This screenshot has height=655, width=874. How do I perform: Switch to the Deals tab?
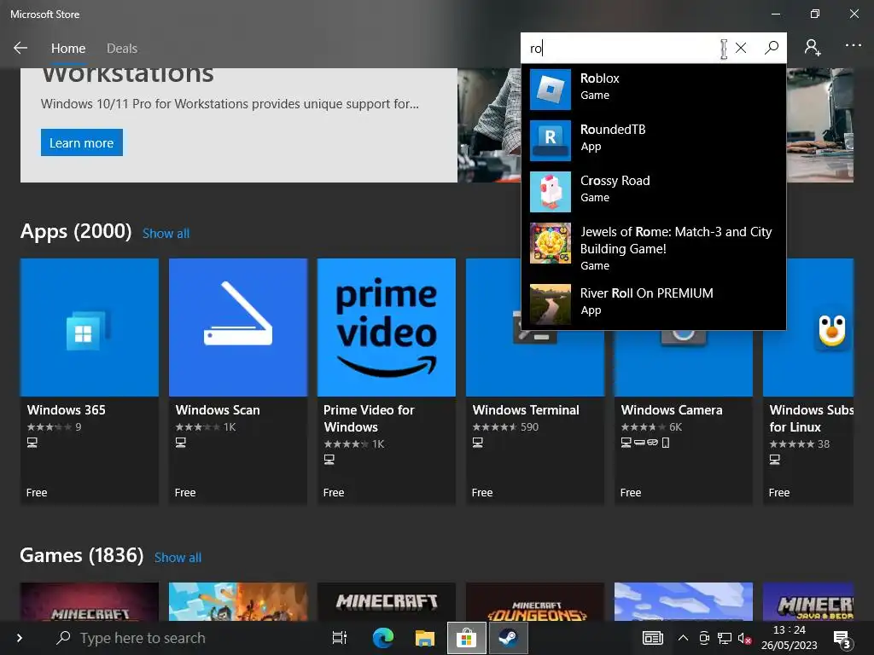pyautogui.click(x=122, y=49)
